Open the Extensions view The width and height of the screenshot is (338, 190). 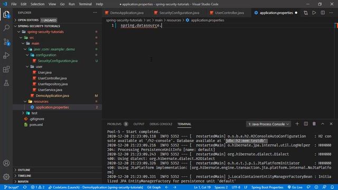[6, 69]
